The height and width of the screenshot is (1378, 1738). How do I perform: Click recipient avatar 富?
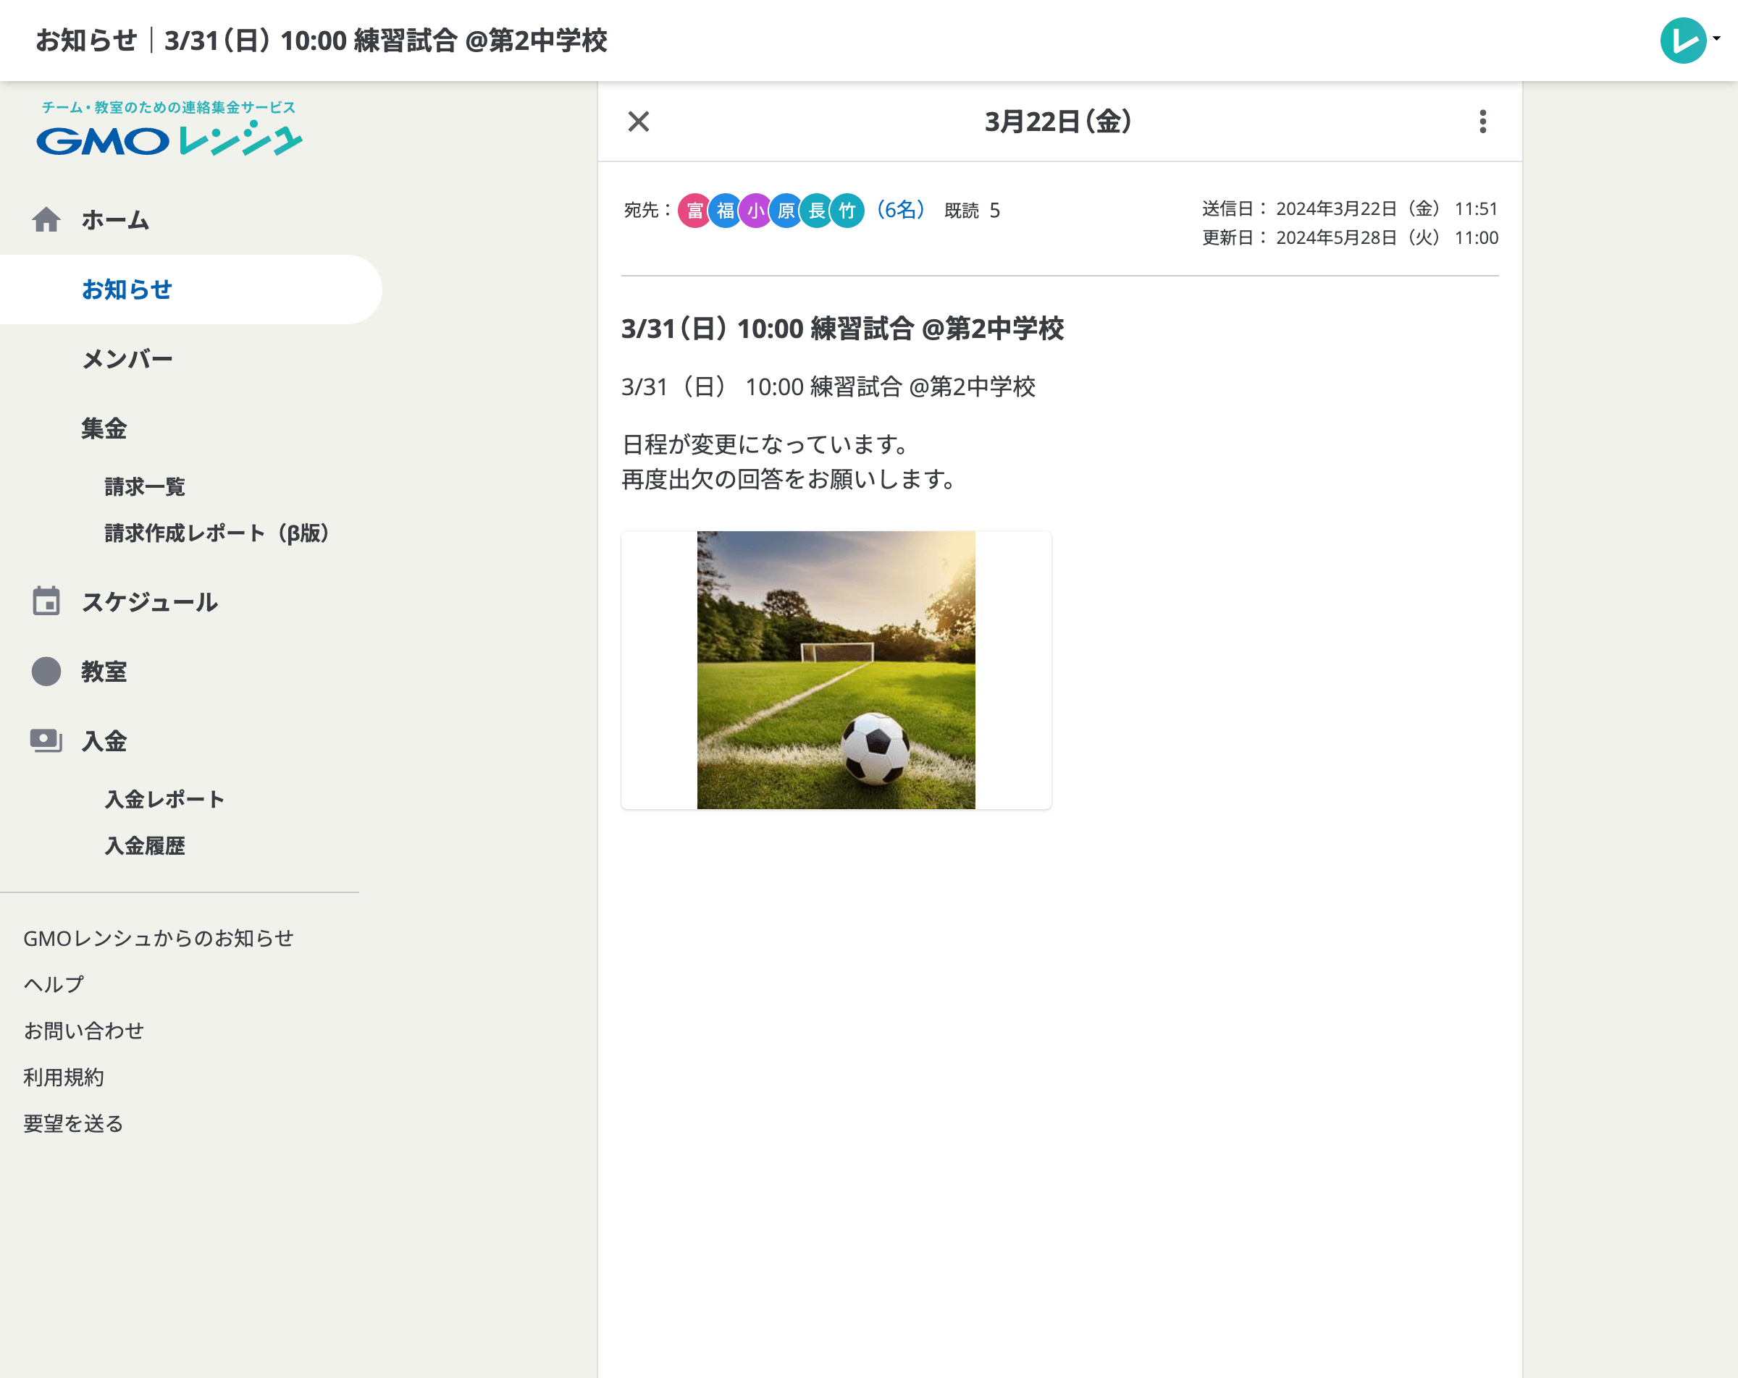692,211
